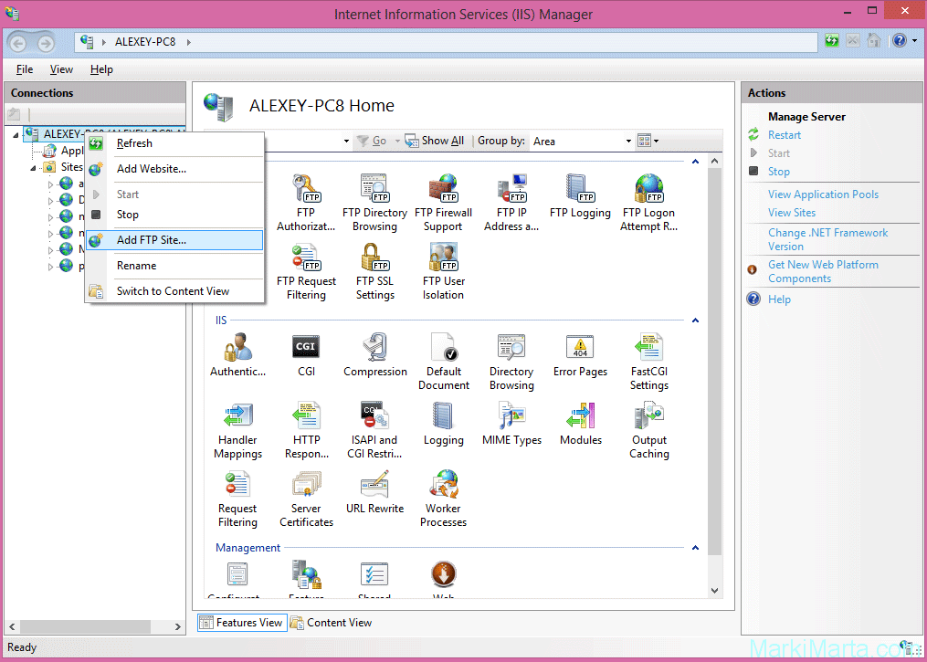Open the Output Caching feature
Image resolution: width=927 pixels, height=662 pixels.
click(x=648, y=430)
